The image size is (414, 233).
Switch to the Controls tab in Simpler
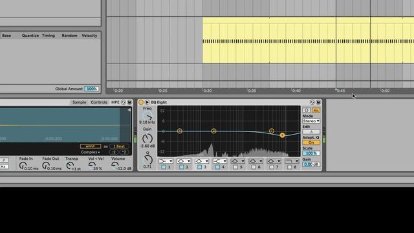(99, 102)
